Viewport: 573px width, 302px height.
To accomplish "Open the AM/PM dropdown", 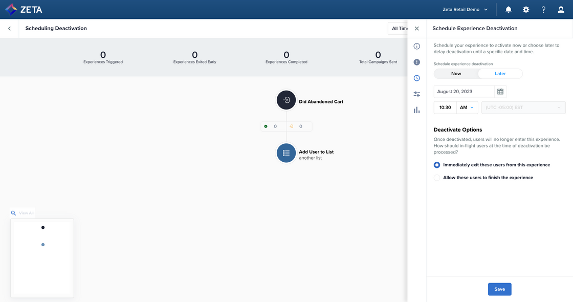I will 467,107.
